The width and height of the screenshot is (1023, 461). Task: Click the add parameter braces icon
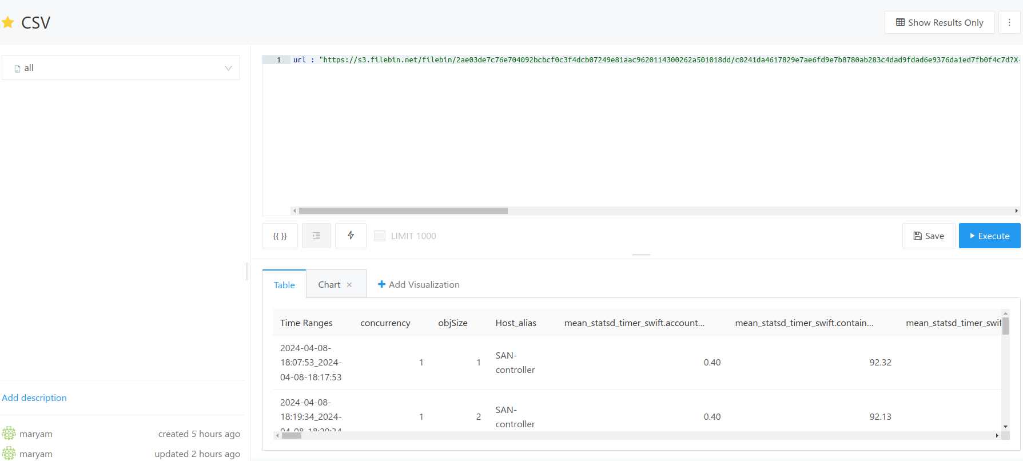280,236
